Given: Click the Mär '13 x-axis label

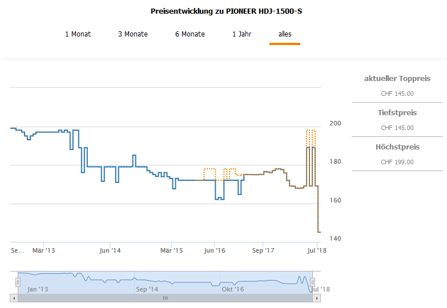Looking at the screenshot, I should [43, 250].
